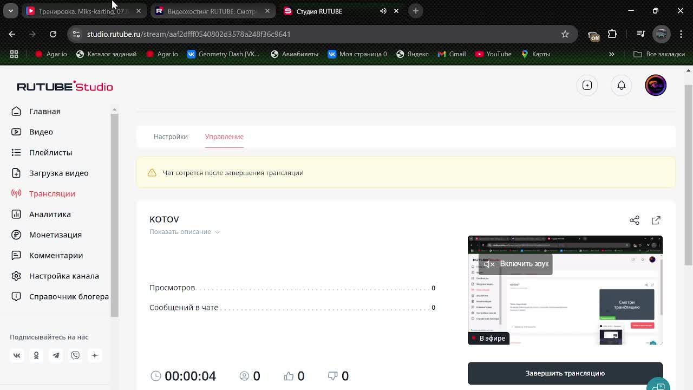Select the Управление tab
Viewport: 693px width, 390px height.
[x=224, y=136]
